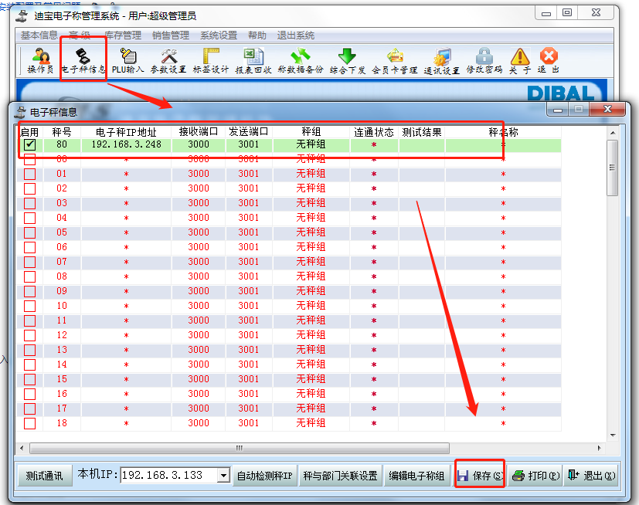The height and width of the screenshot is (505, 639).
Task: Select the 3001 send port in row 12
Action: pos(249,335)
